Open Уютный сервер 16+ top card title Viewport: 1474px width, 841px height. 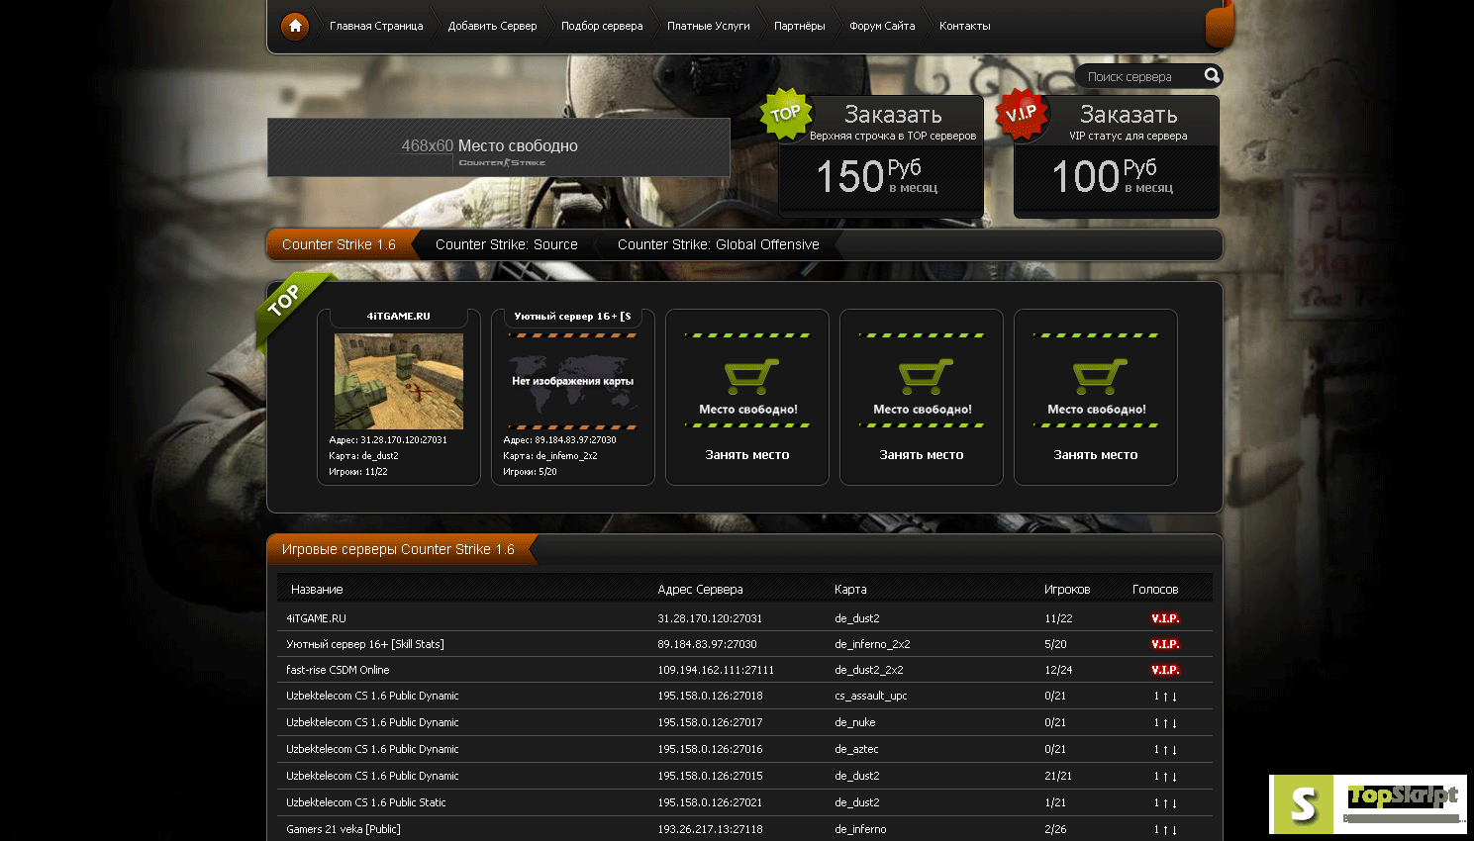coord(573,317)
